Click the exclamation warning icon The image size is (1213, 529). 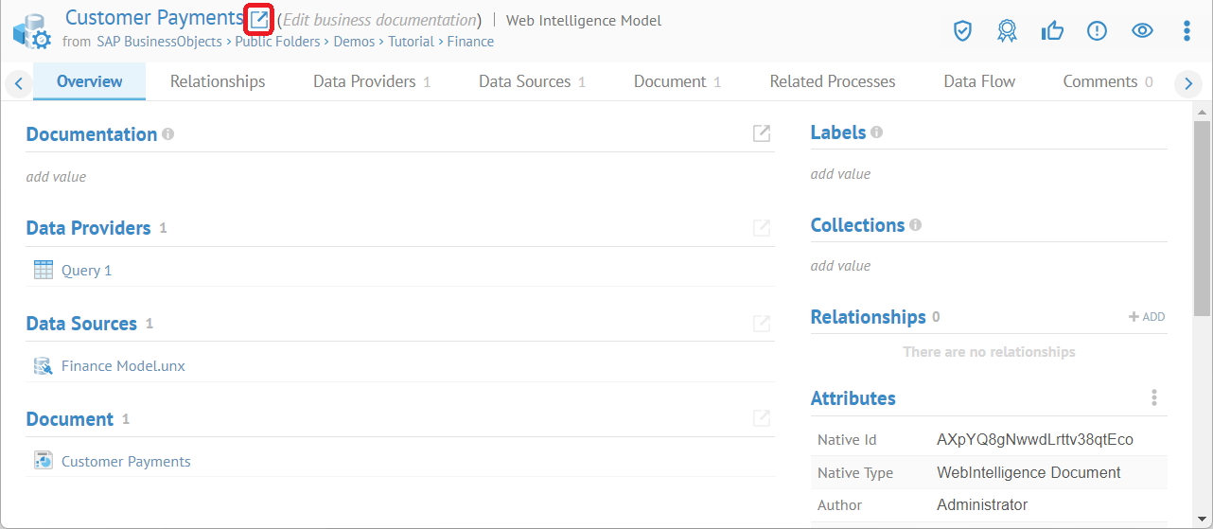pos(1097,31)
